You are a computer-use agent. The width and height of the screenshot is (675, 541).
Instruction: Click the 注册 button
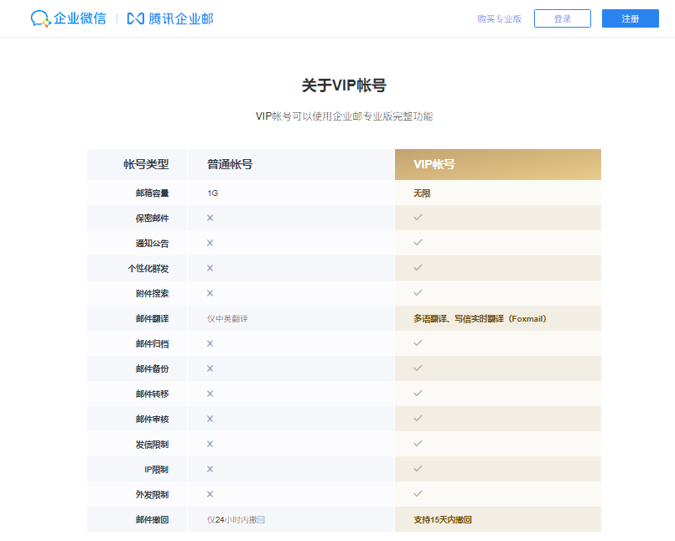(631, 18)
